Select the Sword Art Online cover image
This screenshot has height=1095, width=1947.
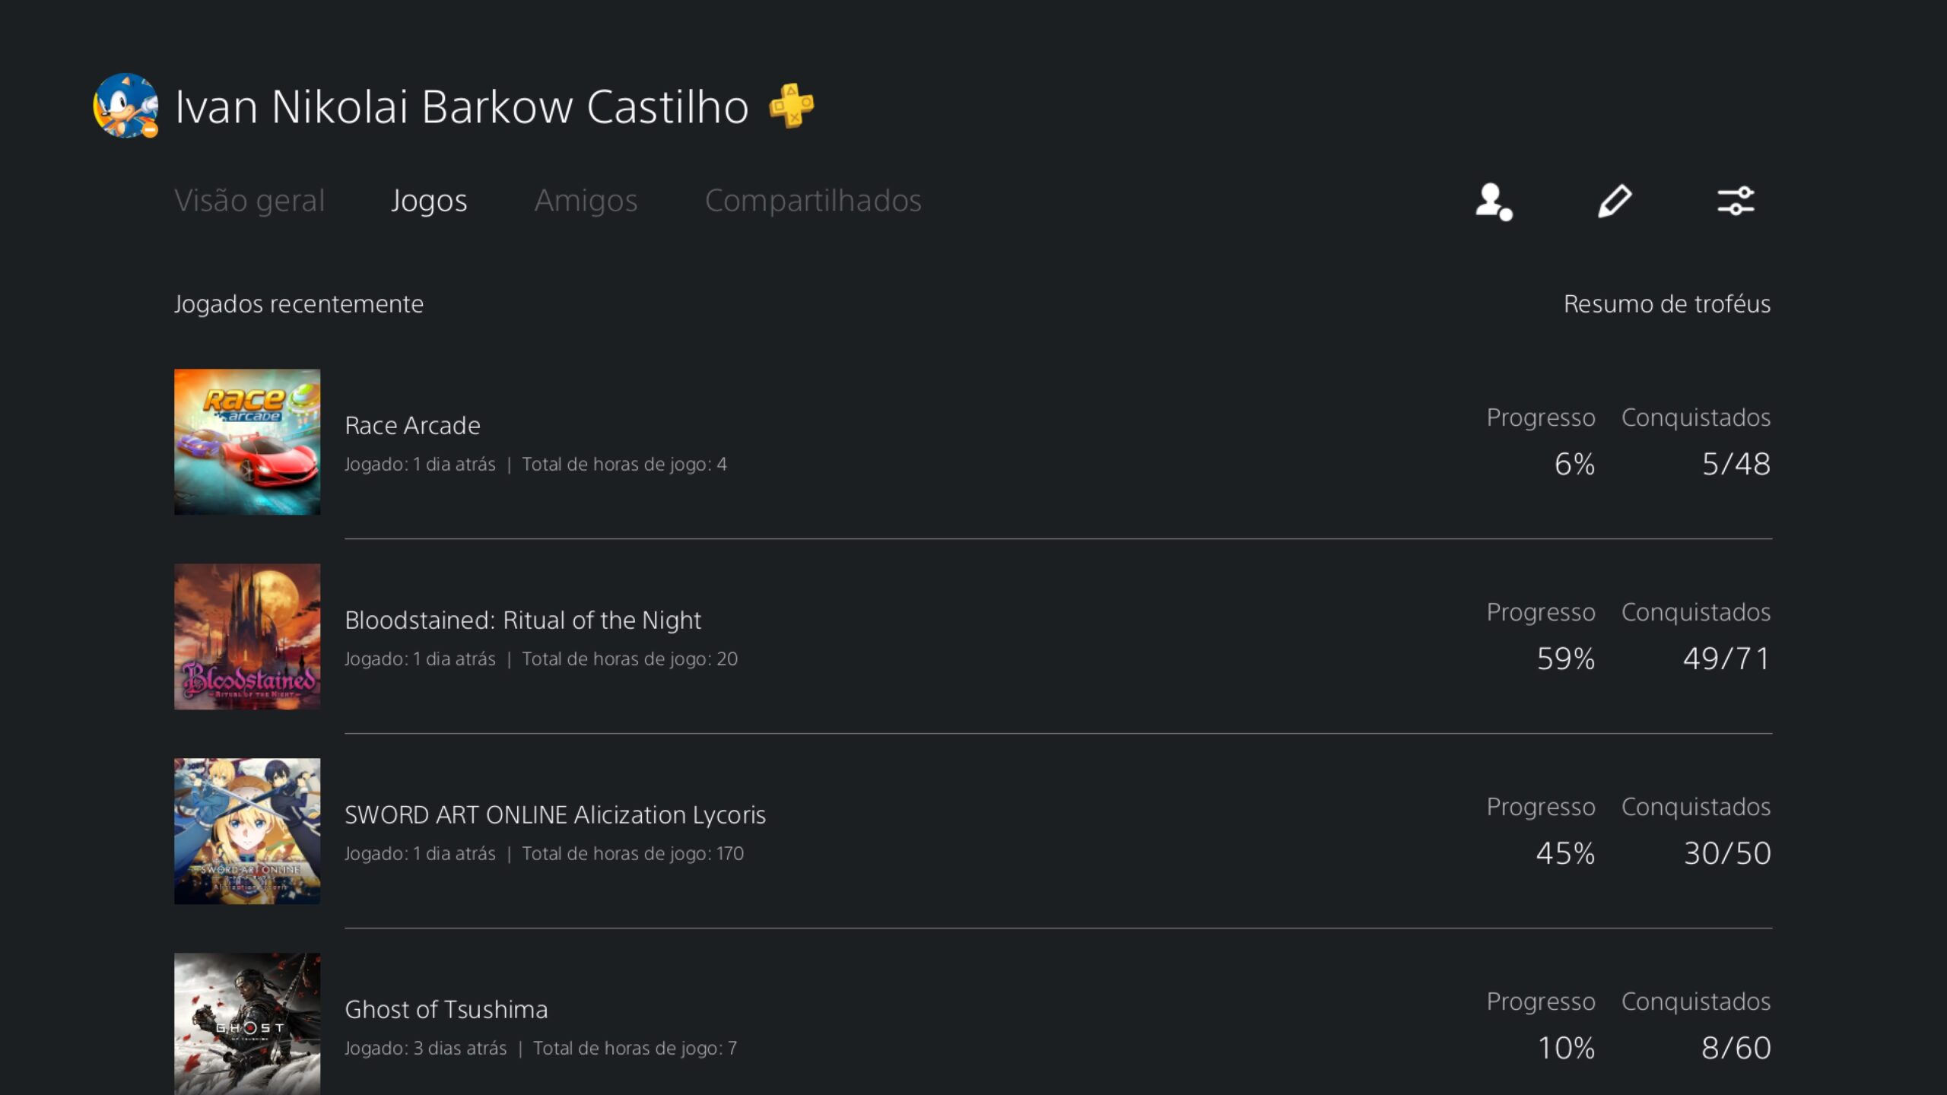247,831
